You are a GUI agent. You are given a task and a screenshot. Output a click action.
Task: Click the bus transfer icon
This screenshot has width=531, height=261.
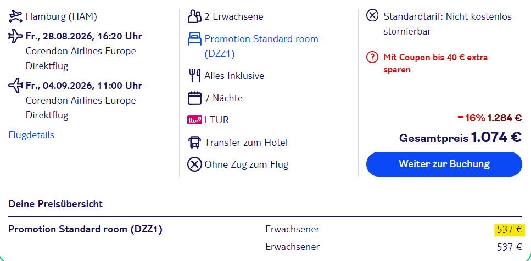point(194,143)
